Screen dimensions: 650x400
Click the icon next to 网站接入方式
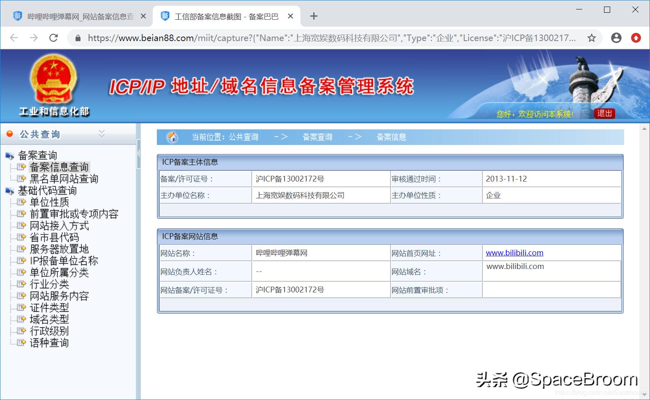[x=21, y=225]
